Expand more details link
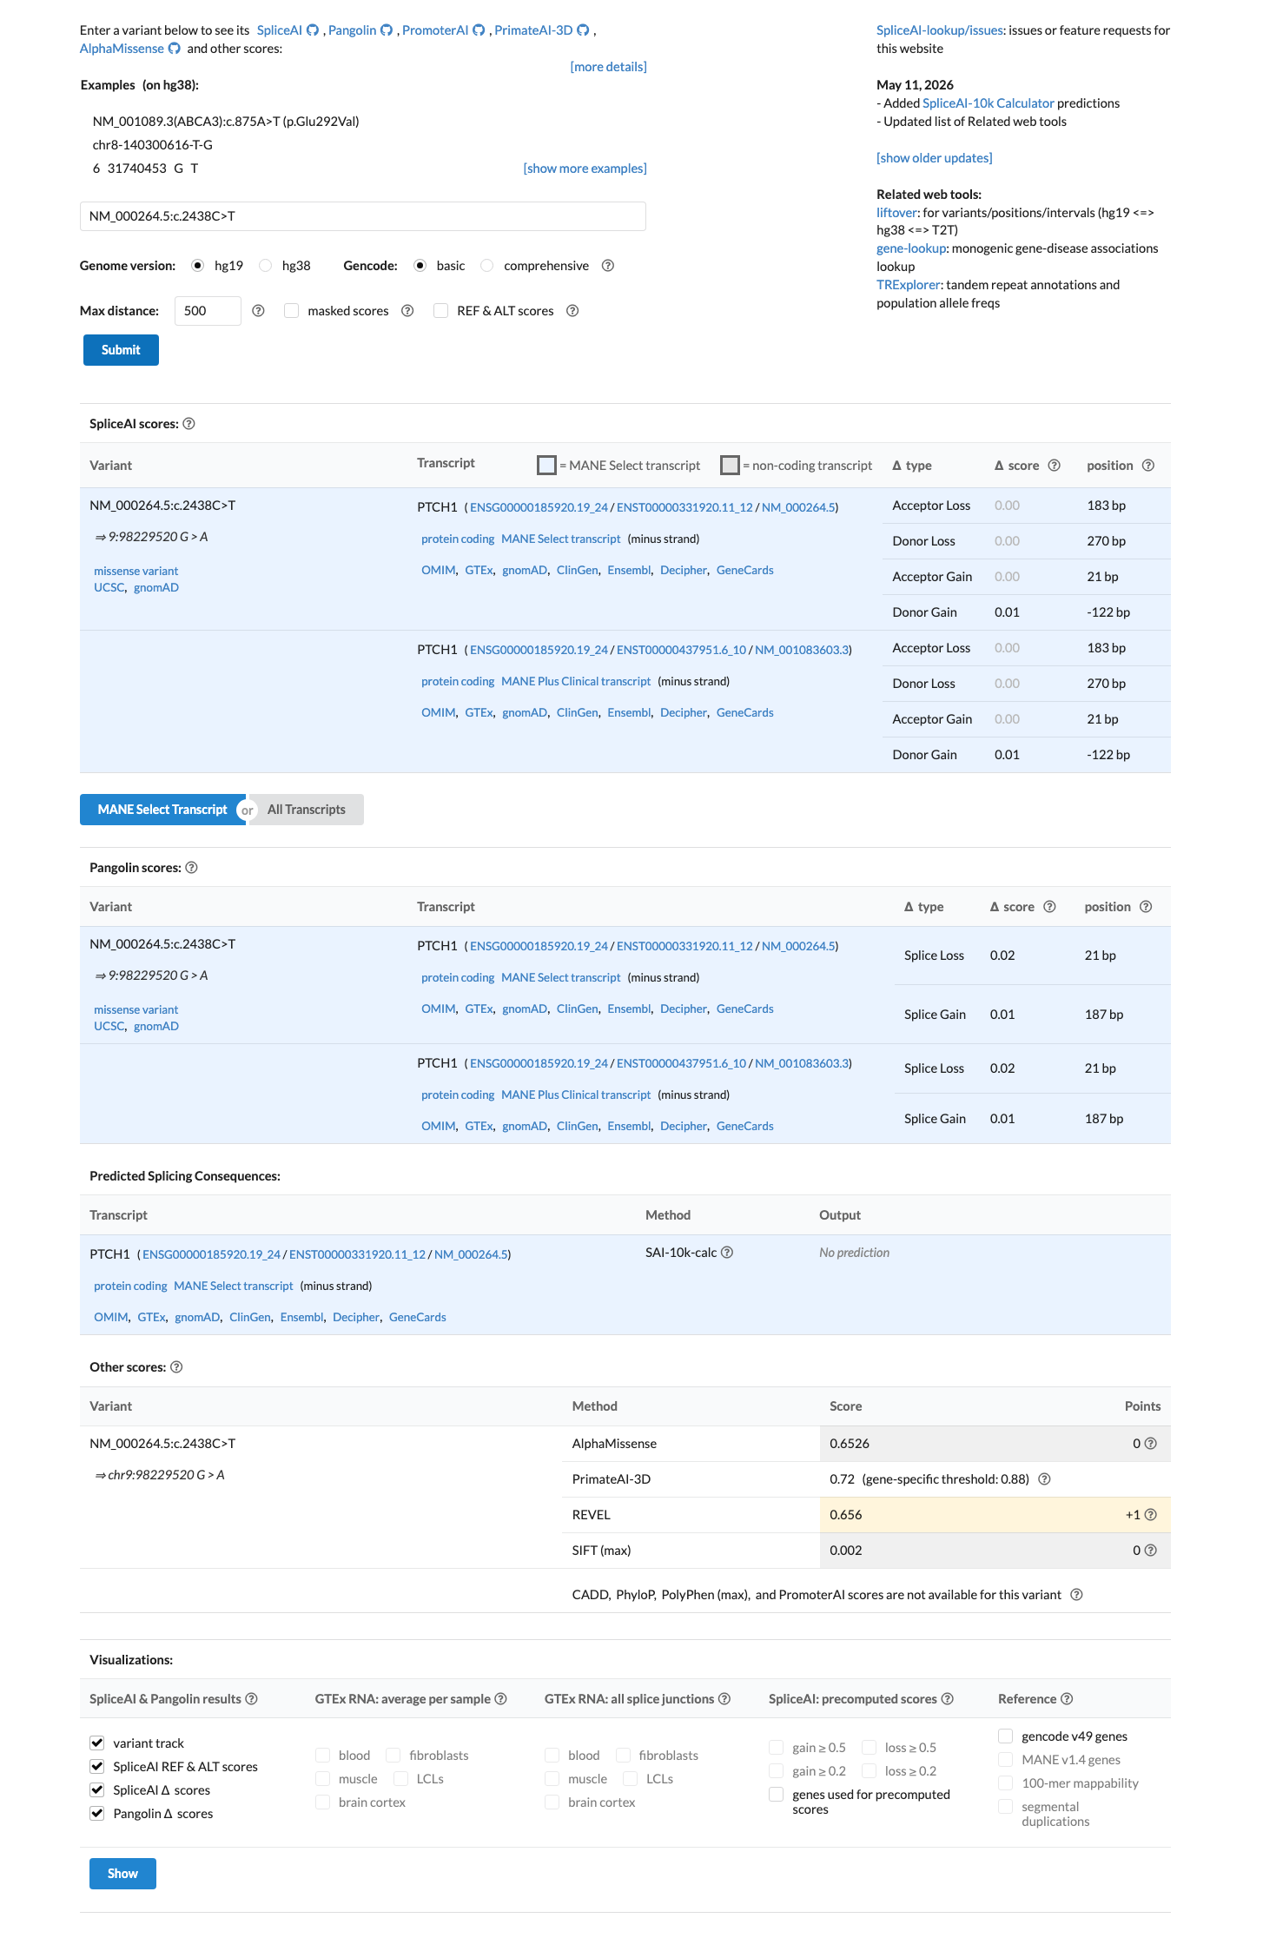Image resolution: width=1263 pixels, height=1938 pixels. tap(608, 67)
